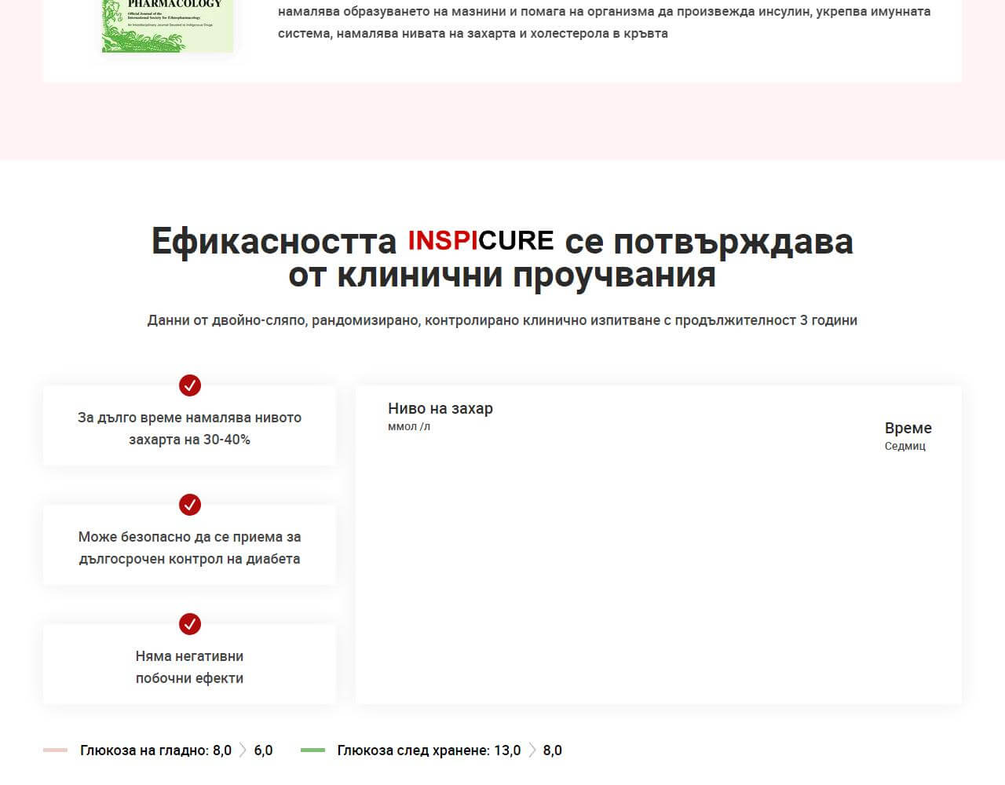This screenshot has height=785, width=1005.
Task: Click the 'Глюкоза на гладно: 8,0' legend text
Action: [155, 750]
